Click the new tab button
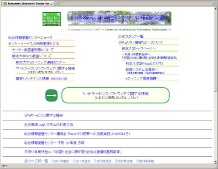This screenshot has height=169, width=218. tap(58, 3)
